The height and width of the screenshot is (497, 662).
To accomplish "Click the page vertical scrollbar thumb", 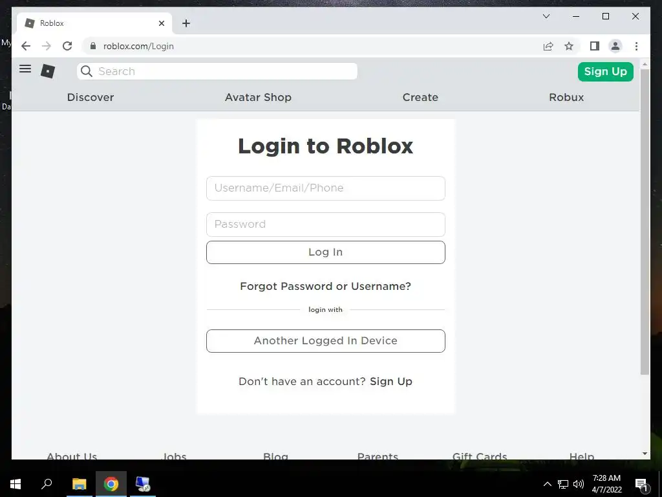I will click(645, 222).
